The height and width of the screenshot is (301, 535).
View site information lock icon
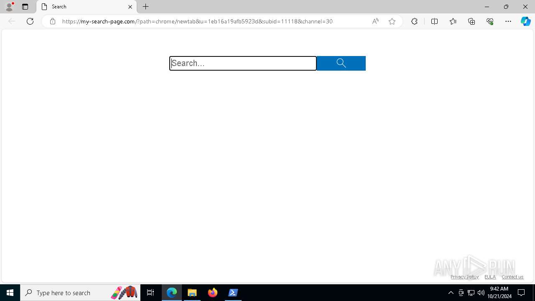click(x=53, y=21)
